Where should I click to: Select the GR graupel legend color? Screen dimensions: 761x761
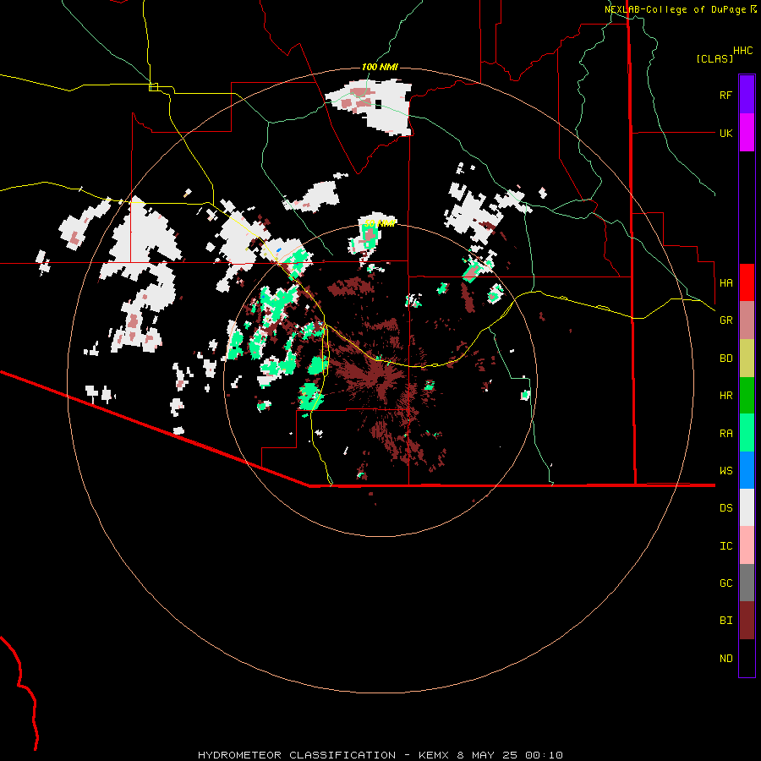point(747,320)
